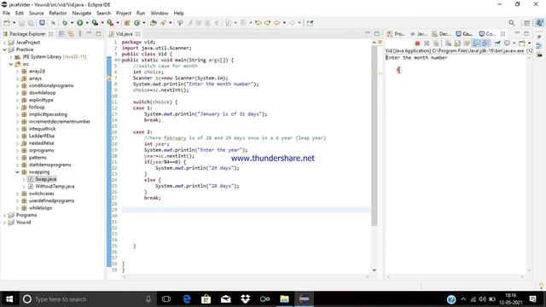Open the Run button dropdown arrow
Screen dimensions: 546x307
pyautogui.click(x=87, y=23)
